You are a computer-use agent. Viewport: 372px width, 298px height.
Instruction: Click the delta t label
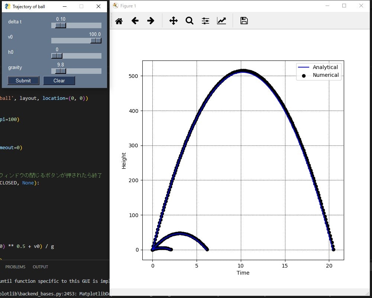[15, 22]
